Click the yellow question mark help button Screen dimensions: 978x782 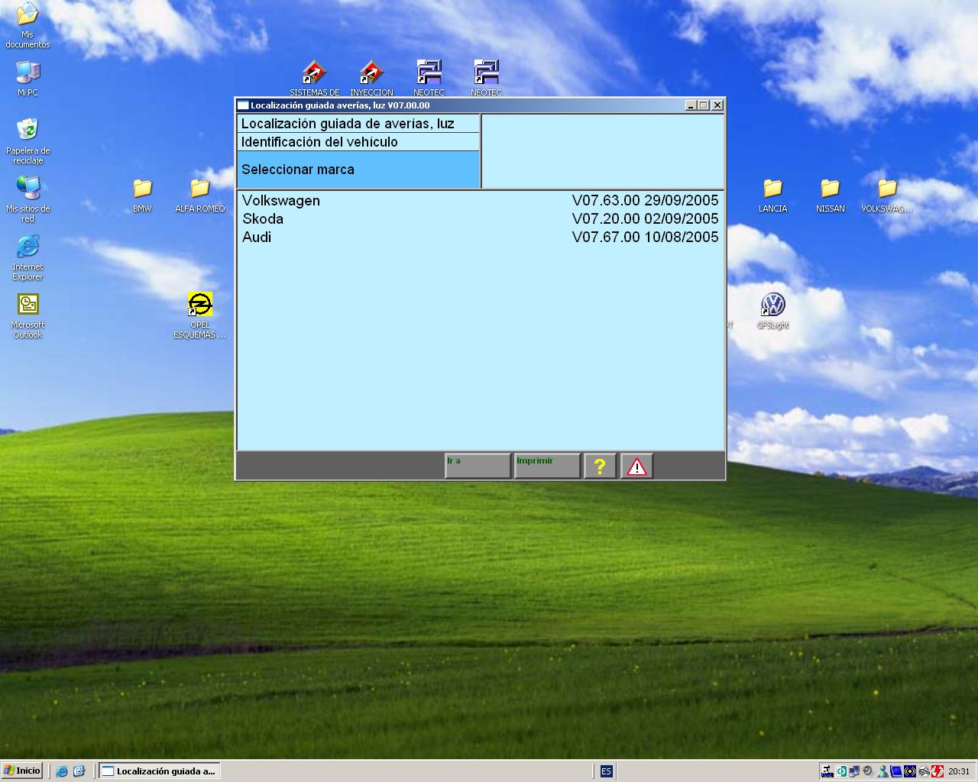click(600, 466)
